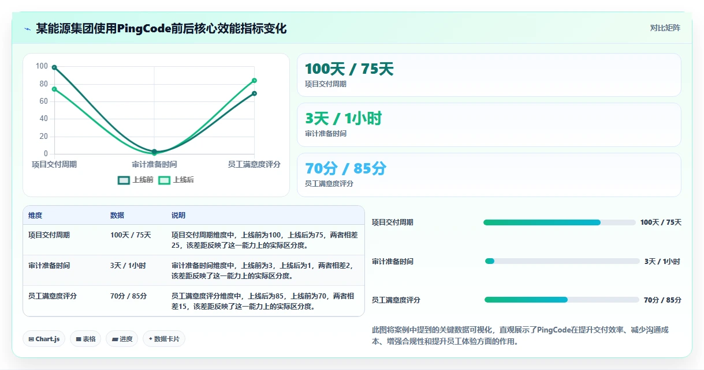This screenshot has height=370, width=704.
Task: Click the 项目交付周期 progress bar
Action: point(560,222)
